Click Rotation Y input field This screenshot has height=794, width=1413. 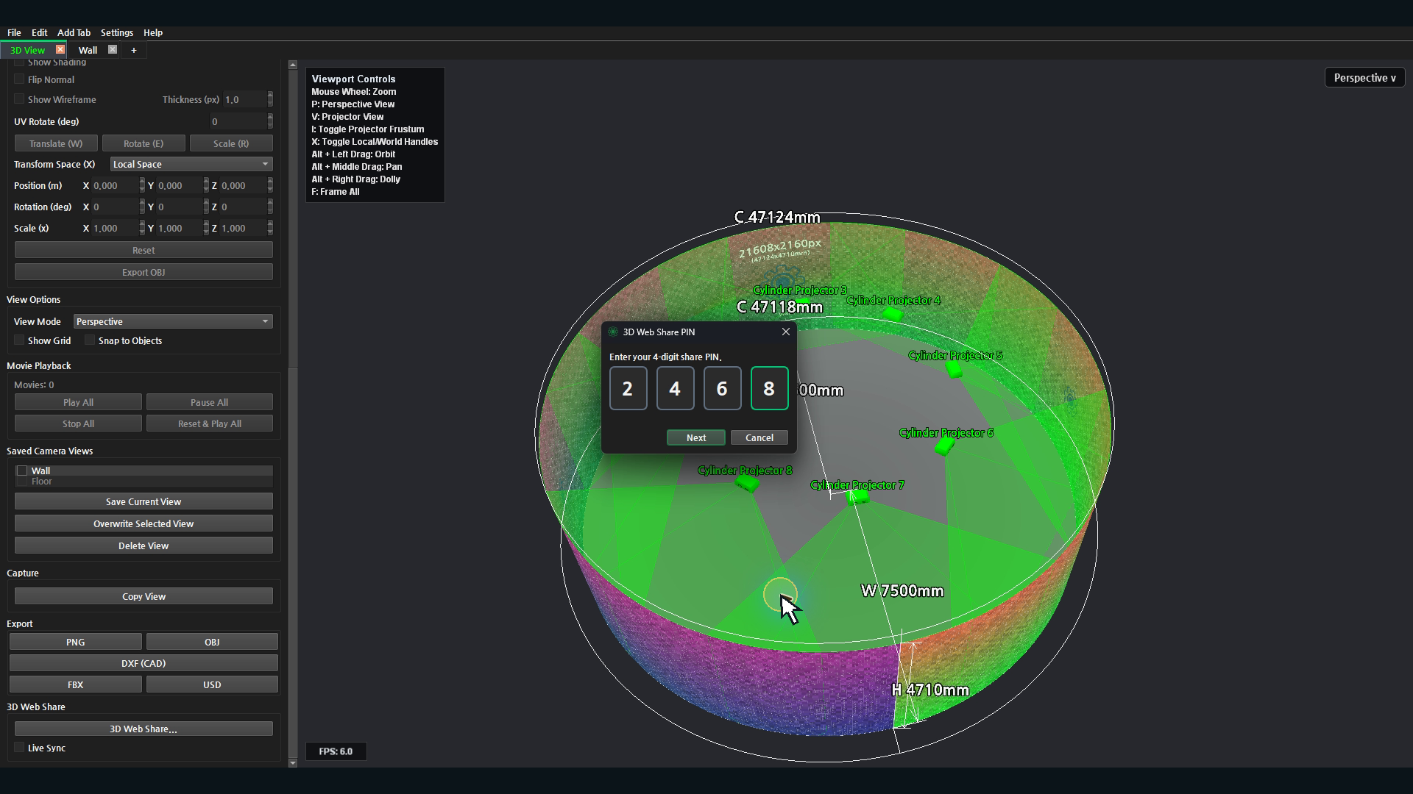pos(180,207)
